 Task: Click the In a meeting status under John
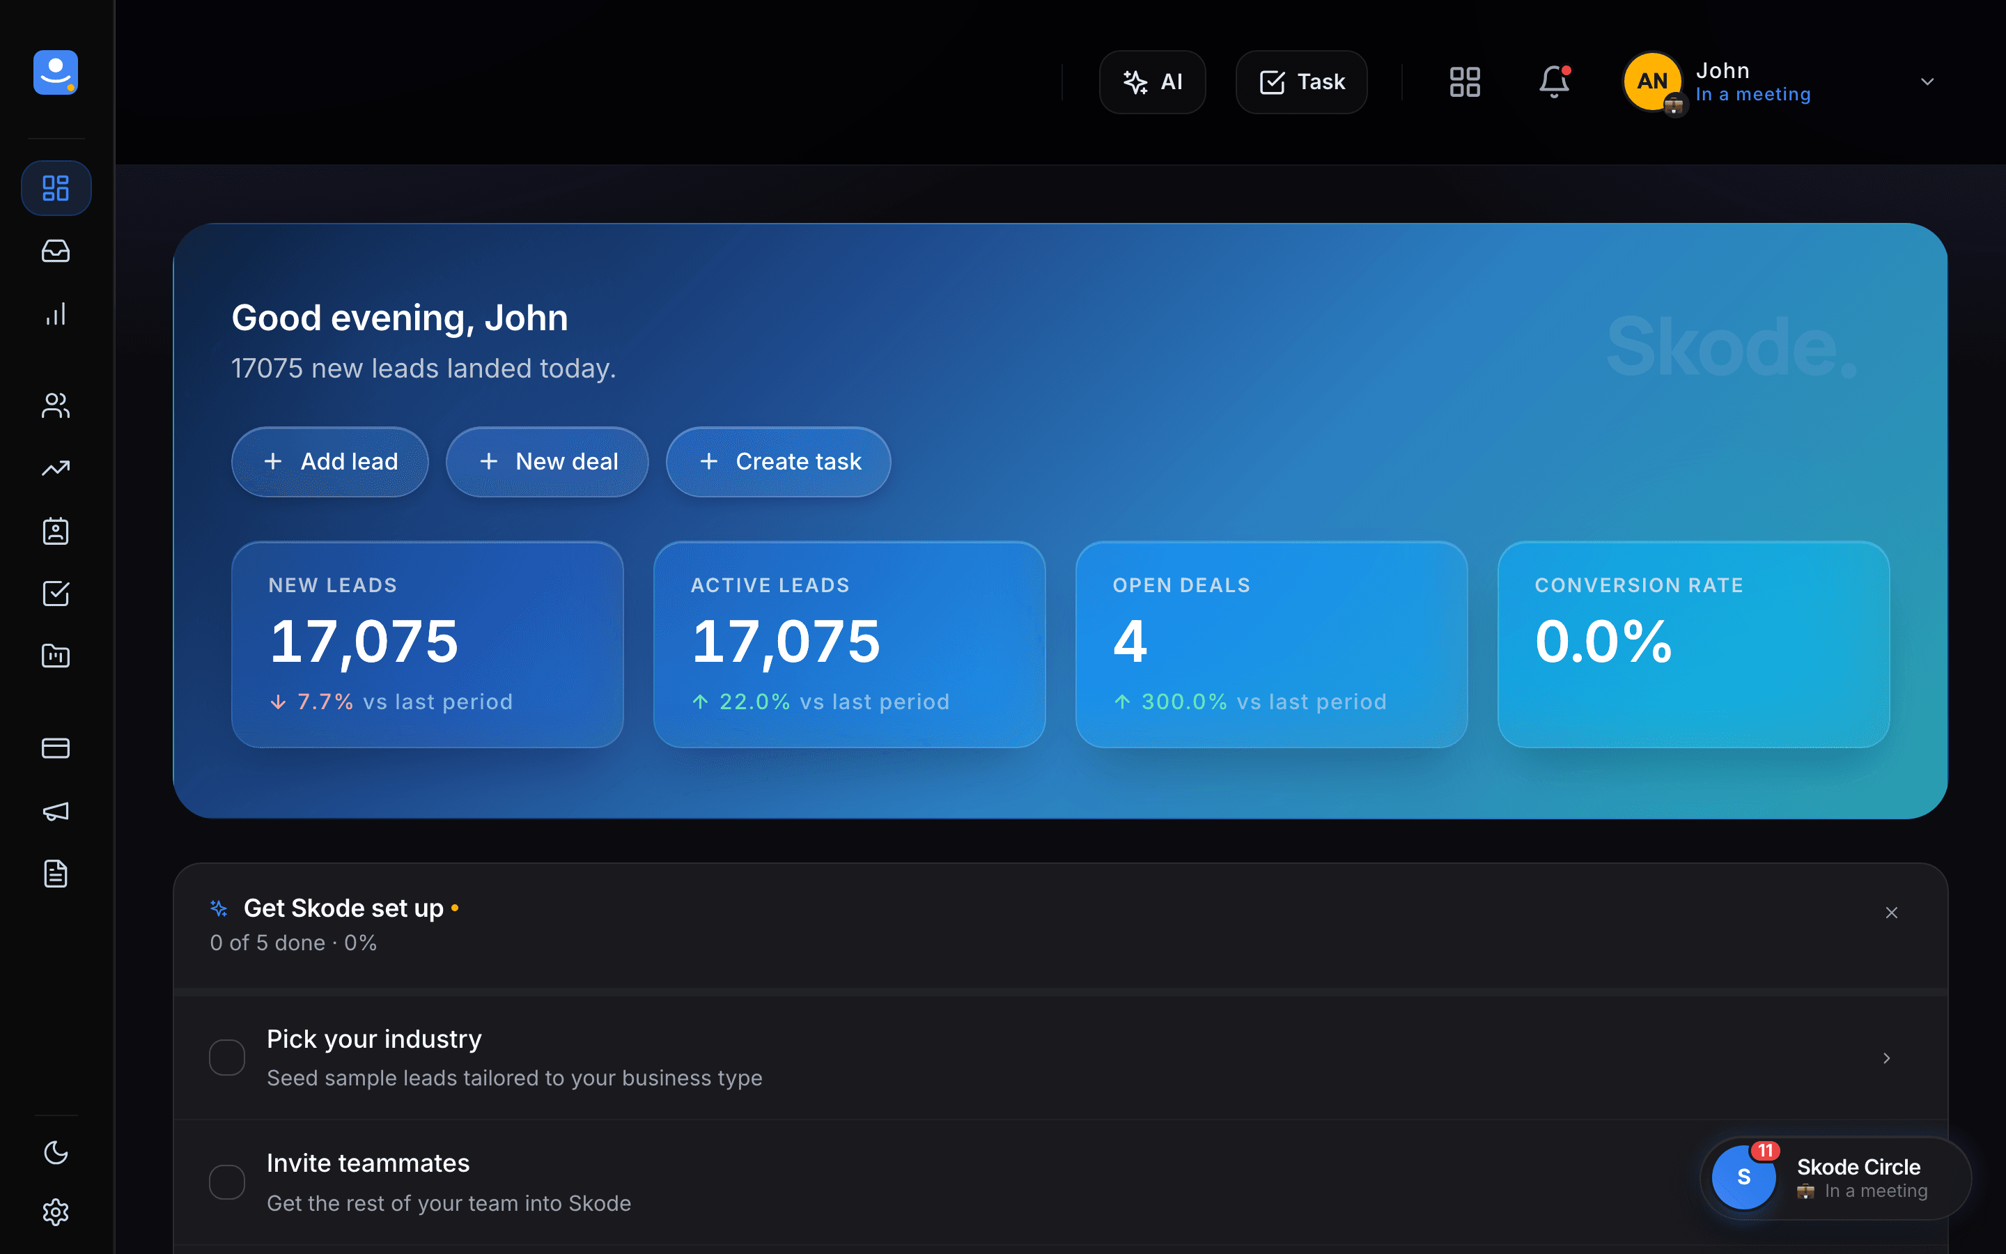point(1753,95)
